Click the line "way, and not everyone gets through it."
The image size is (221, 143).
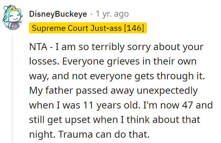(x=117, y=76)
